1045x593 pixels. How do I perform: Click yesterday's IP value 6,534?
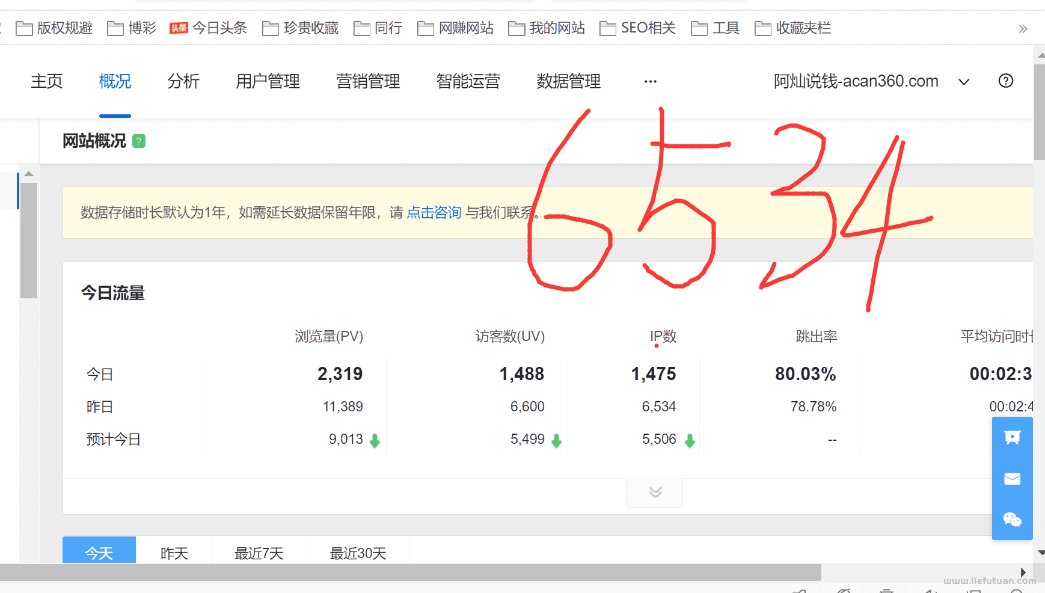pyautogui.click(x=659, y=407)
